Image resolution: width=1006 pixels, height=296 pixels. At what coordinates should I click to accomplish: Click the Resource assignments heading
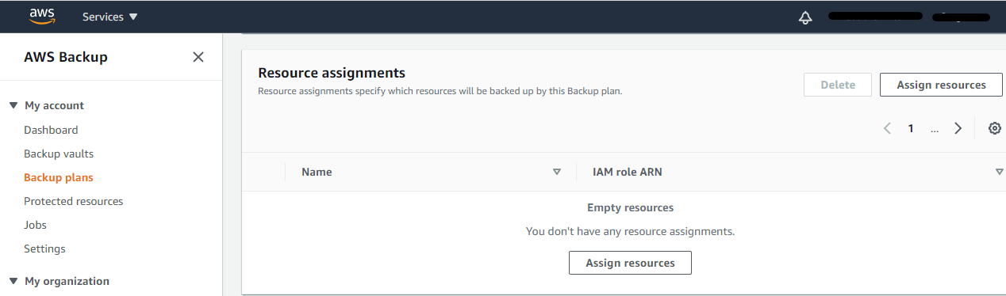click(x=332, y=73)
